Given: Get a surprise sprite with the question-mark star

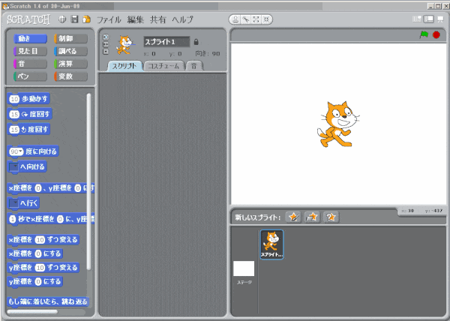Looking at the screenshot, I should click(x=331, y=217).
